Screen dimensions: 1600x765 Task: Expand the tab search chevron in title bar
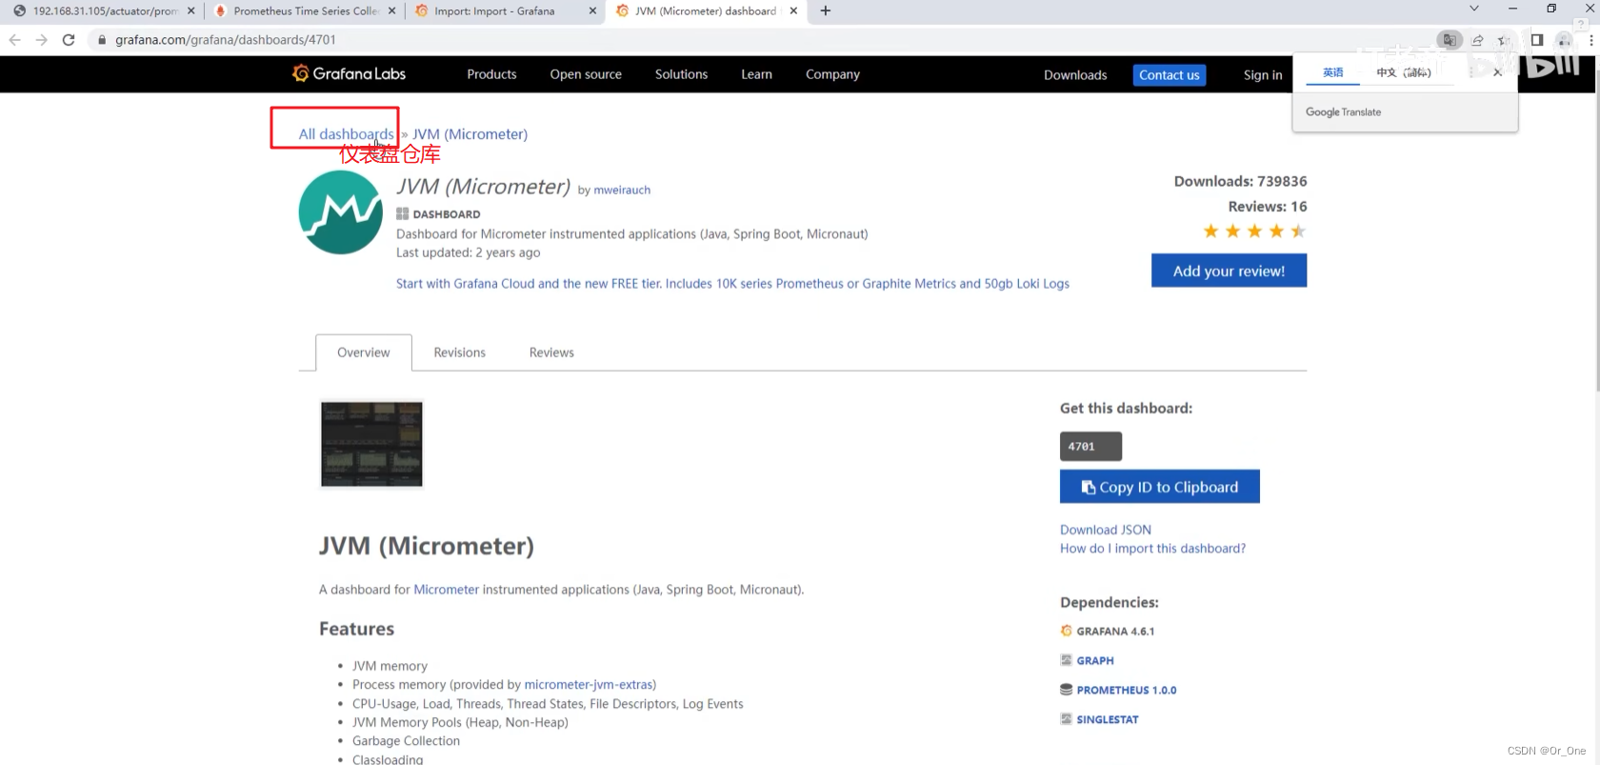tap(1473, 9)
